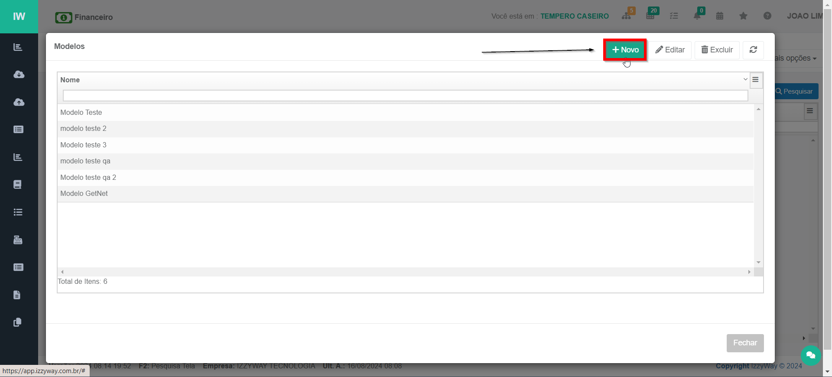Click the Copyright IzzyWay link
This screenshot has height=377, width=832.
click(758, 366)
